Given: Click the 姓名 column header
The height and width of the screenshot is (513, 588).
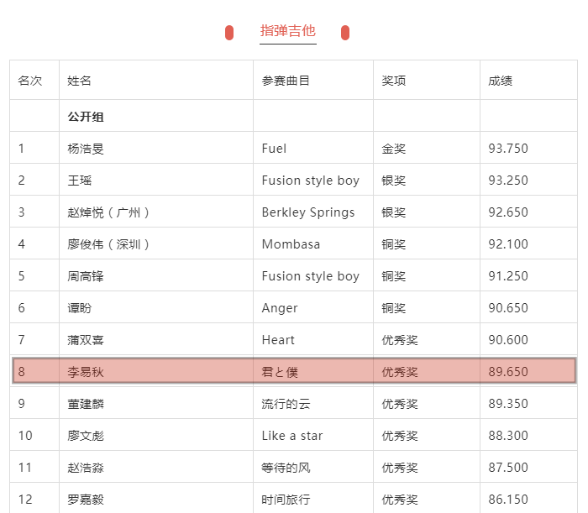Looking at the screenshot, I should pyautogui.click(x=80, y=81).
